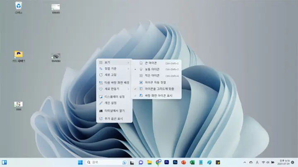Choose 새로 고침 (Refresh) from context menu

click(x=114, y=75)
